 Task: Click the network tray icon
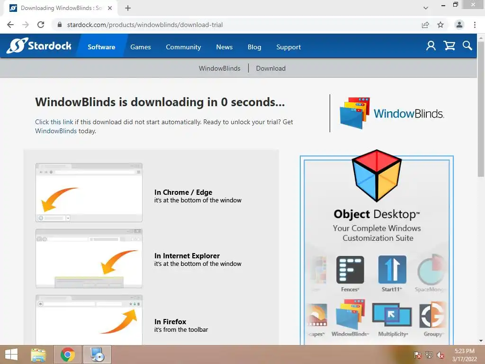coord(429,355)
